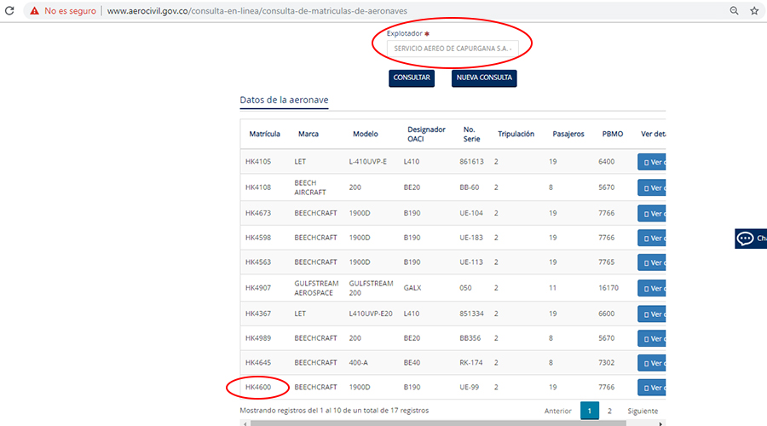
Task: Go to the Siguiente results page
Action: tap(643, 411)
